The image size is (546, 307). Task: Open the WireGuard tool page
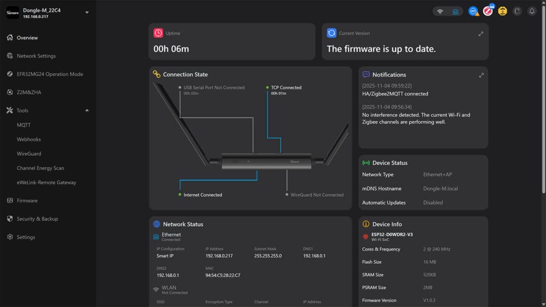(29, 153)
